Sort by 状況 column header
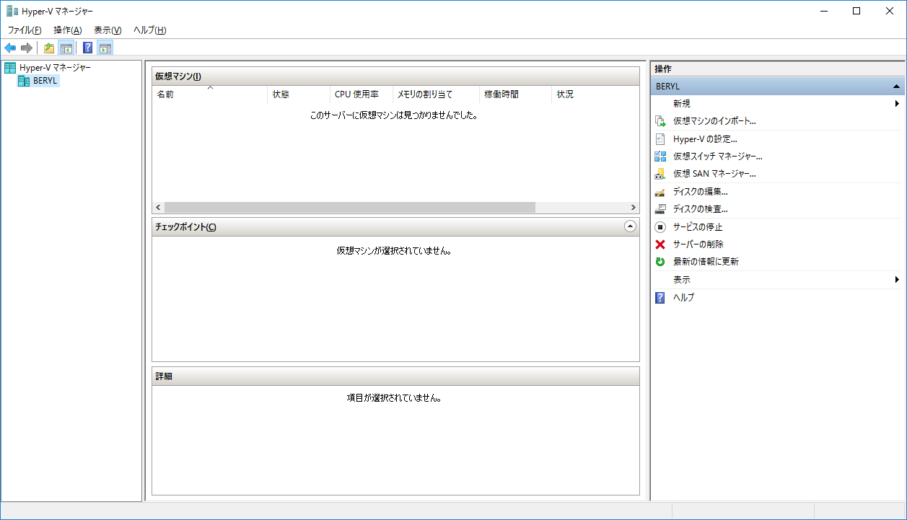This screenshot has width=907, height=520. coord(595,94)
